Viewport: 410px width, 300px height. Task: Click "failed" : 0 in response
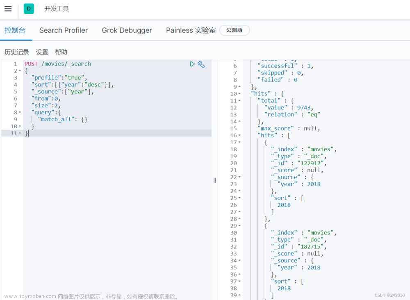tap(277, 80)
